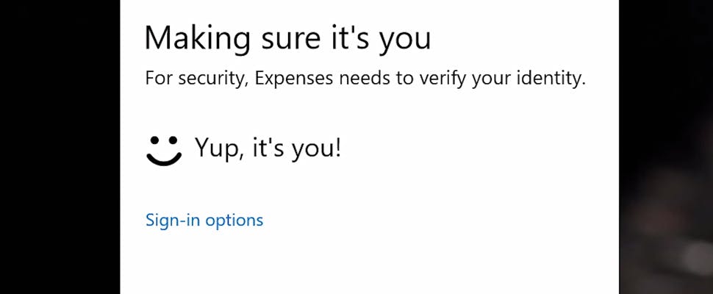Select the security verification description text
Screen dimensions: 713x294
click(365, 79)
